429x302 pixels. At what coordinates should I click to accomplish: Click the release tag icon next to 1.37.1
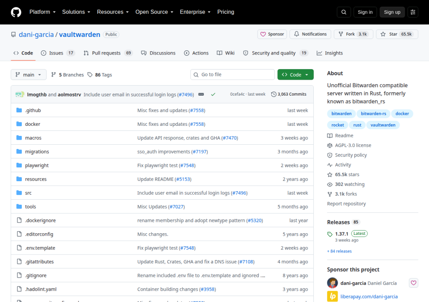(330, 234)
